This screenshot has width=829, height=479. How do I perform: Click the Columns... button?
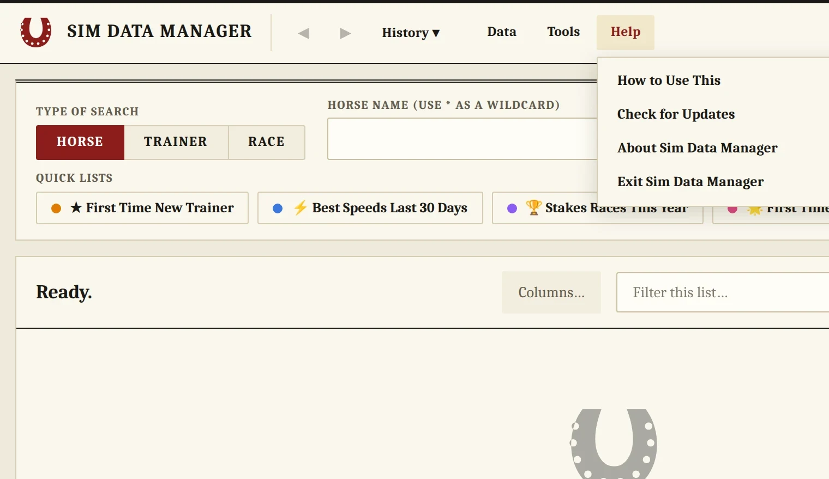coord(551,292)
